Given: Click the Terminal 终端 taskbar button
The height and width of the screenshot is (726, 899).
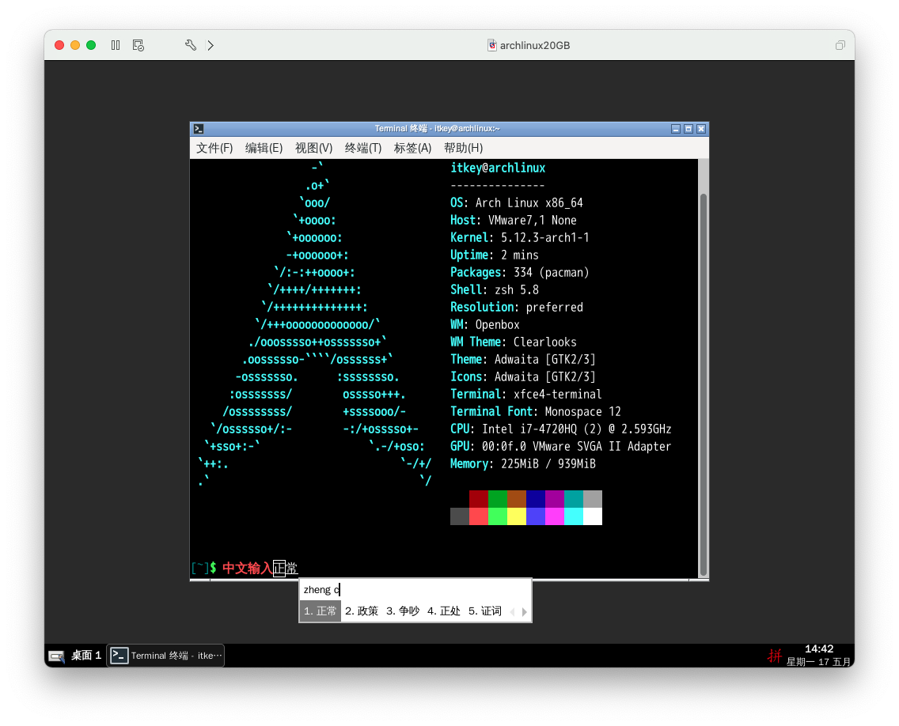Looking at the screenshot, I should coord(165,656).
